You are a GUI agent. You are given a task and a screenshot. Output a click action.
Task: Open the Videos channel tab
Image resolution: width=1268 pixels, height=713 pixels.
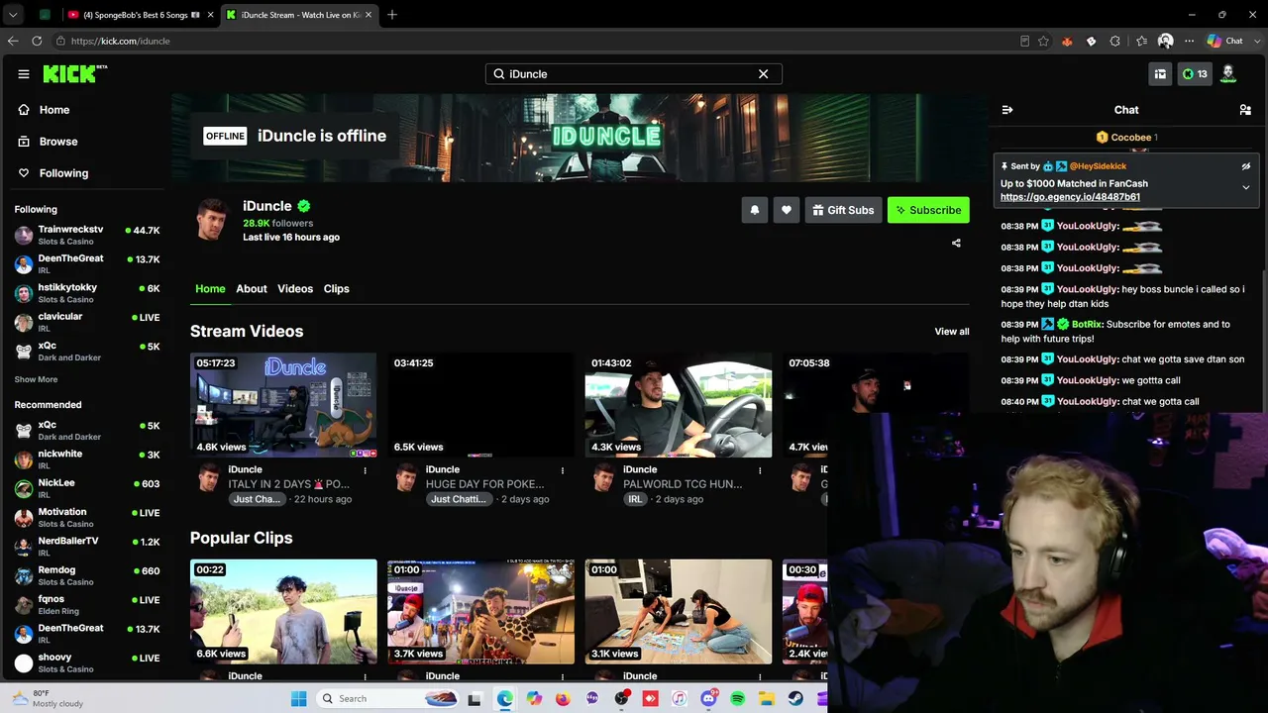295,289
